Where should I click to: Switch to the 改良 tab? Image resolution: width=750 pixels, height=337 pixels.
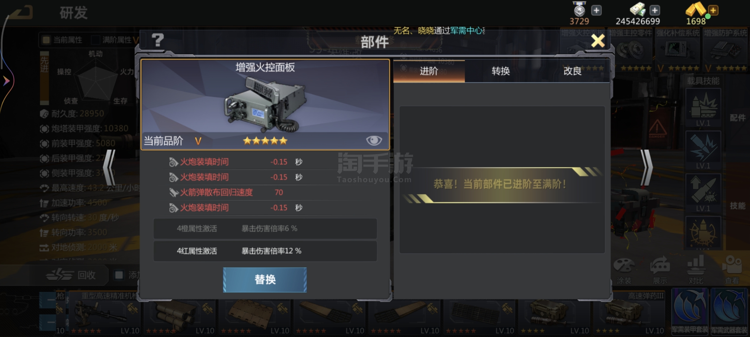[572, 71]
